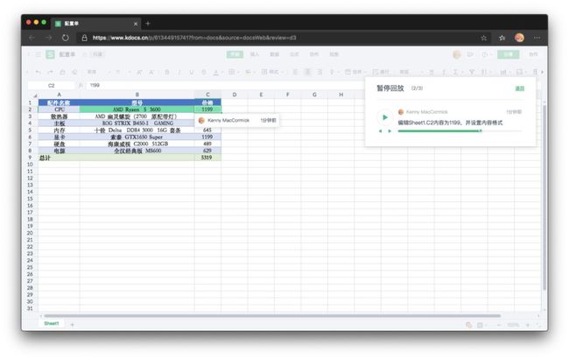Open a new browser tab
The height and width of the screenshot is (359, 569).
[x=148, y=24]
